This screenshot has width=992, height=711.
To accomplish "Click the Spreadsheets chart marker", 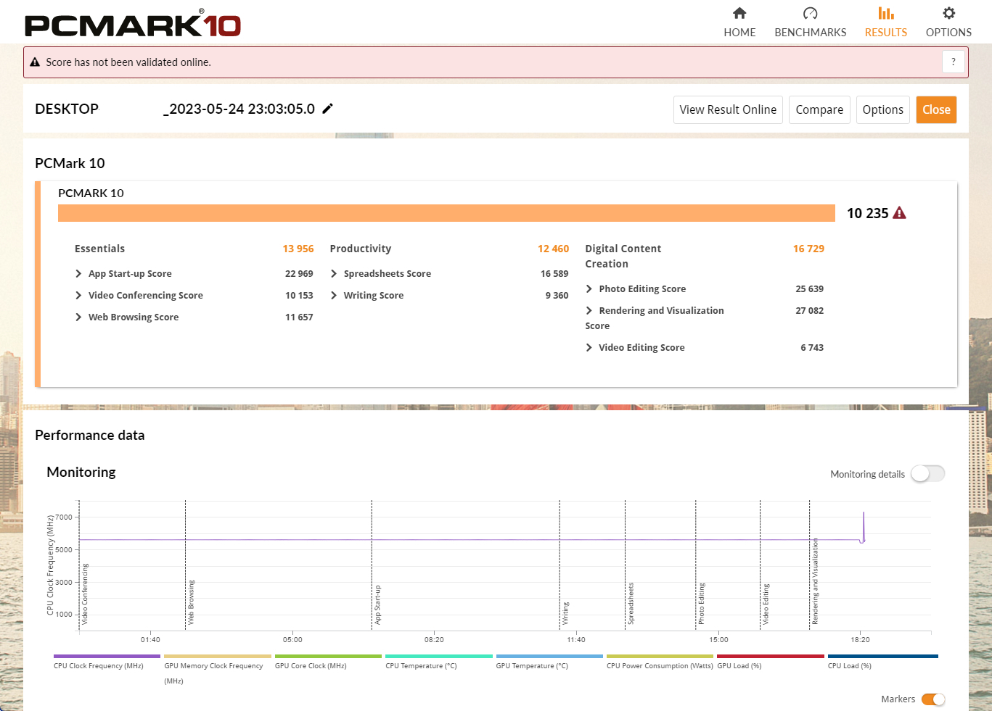I will pyautogui.click(x=631, y=604).
